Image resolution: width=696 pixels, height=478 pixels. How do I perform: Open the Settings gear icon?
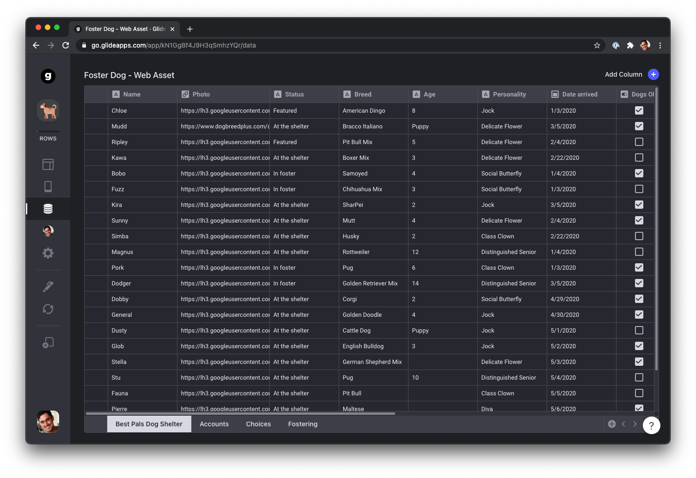[48, 253]
